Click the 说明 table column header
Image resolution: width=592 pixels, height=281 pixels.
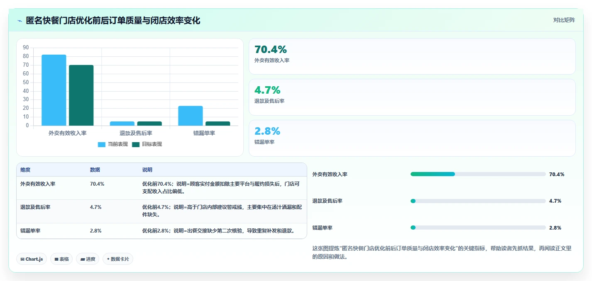pyautogui.click(x=147, y=170)
